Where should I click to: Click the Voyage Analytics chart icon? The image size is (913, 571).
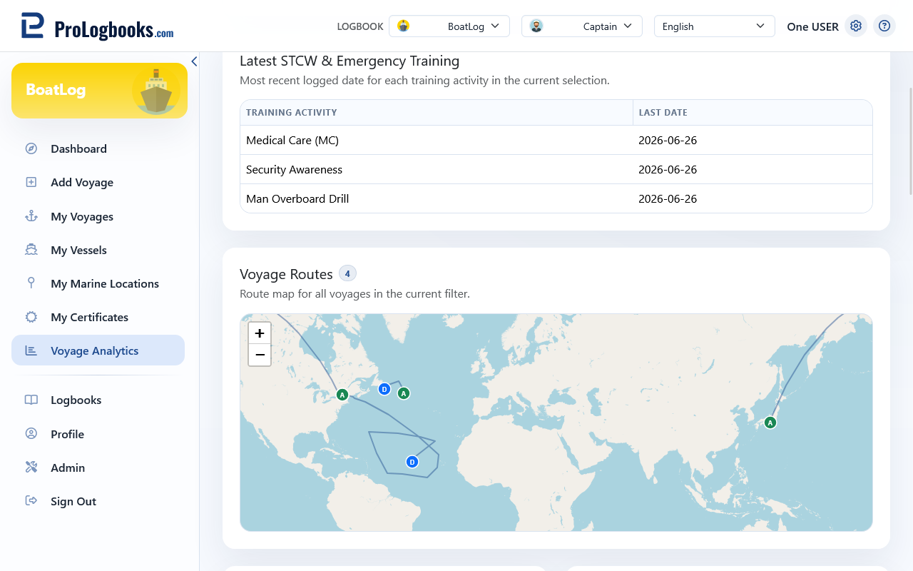31,350
